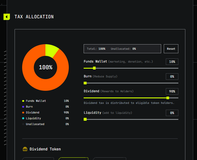Click the 'Burn' legend entry text
The height and width of the screenshot is (160, 197).
click(29, 107)
